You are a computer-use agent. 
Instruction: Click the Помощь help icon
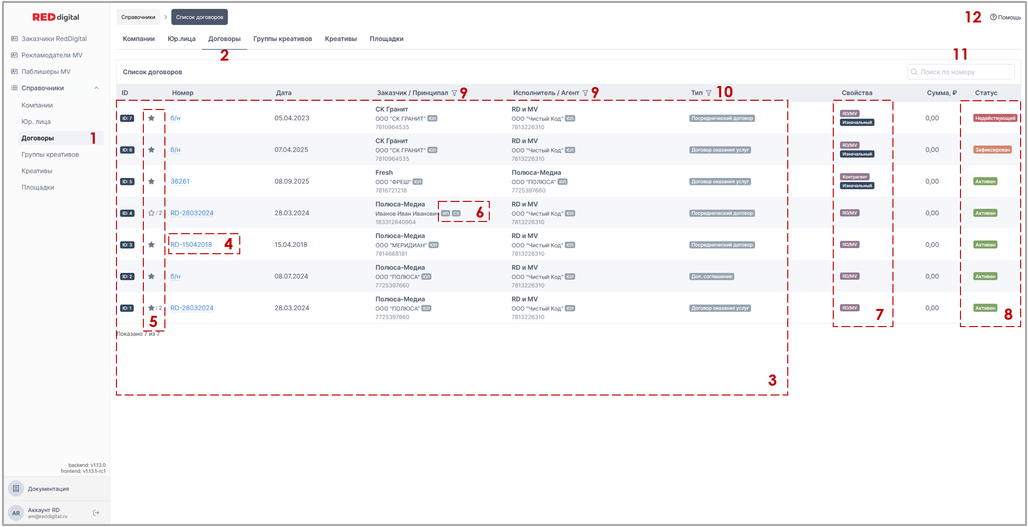(993, 17)
